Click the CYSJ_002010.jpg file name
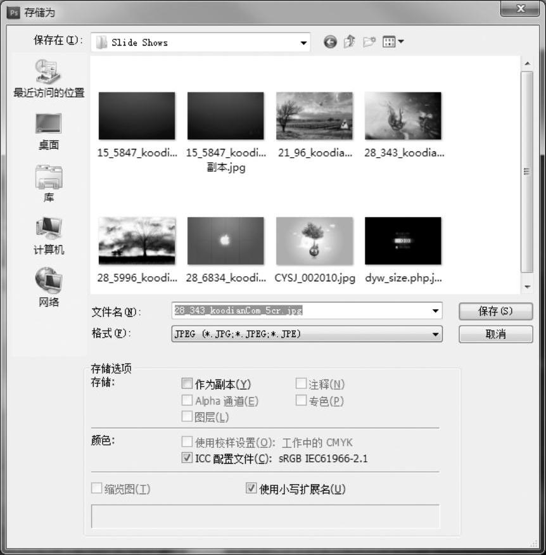Viewport: 546px width, 555px height. pyautogui.click(x=315, y=278)
